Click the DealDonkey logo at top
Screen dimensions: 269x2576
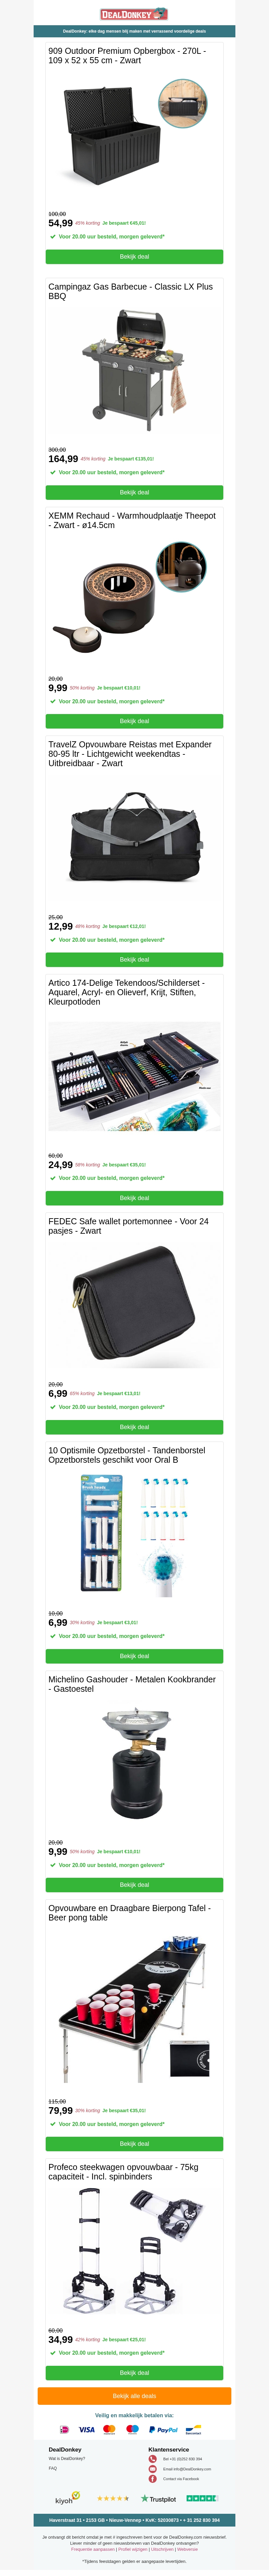[x=134, y=14]
